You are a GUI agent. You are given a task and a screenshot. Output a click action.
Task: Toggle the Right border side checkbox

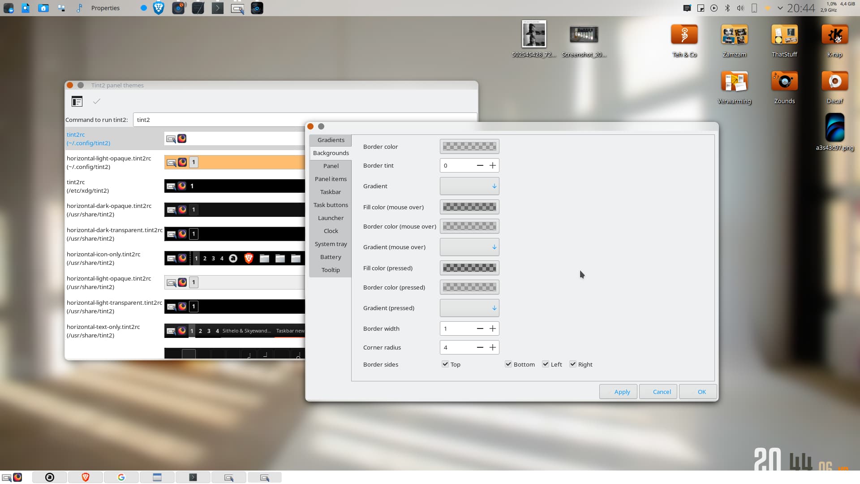click(x=573, y=364)
